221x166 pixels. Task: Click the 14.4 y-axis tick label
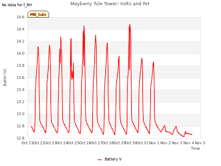pyautogui.click(x=21, y=29)
